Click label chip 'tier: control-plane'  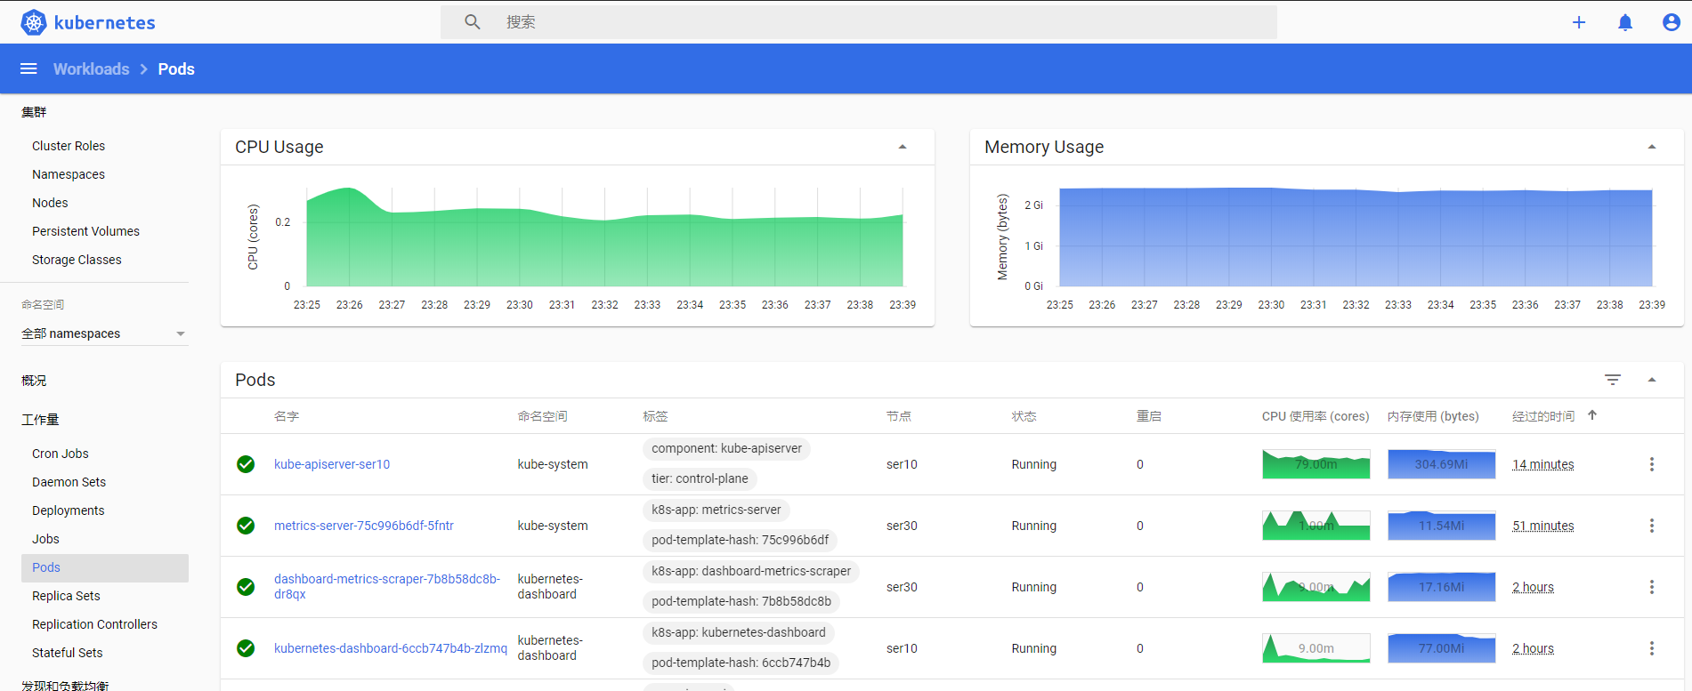coord(700,478)
